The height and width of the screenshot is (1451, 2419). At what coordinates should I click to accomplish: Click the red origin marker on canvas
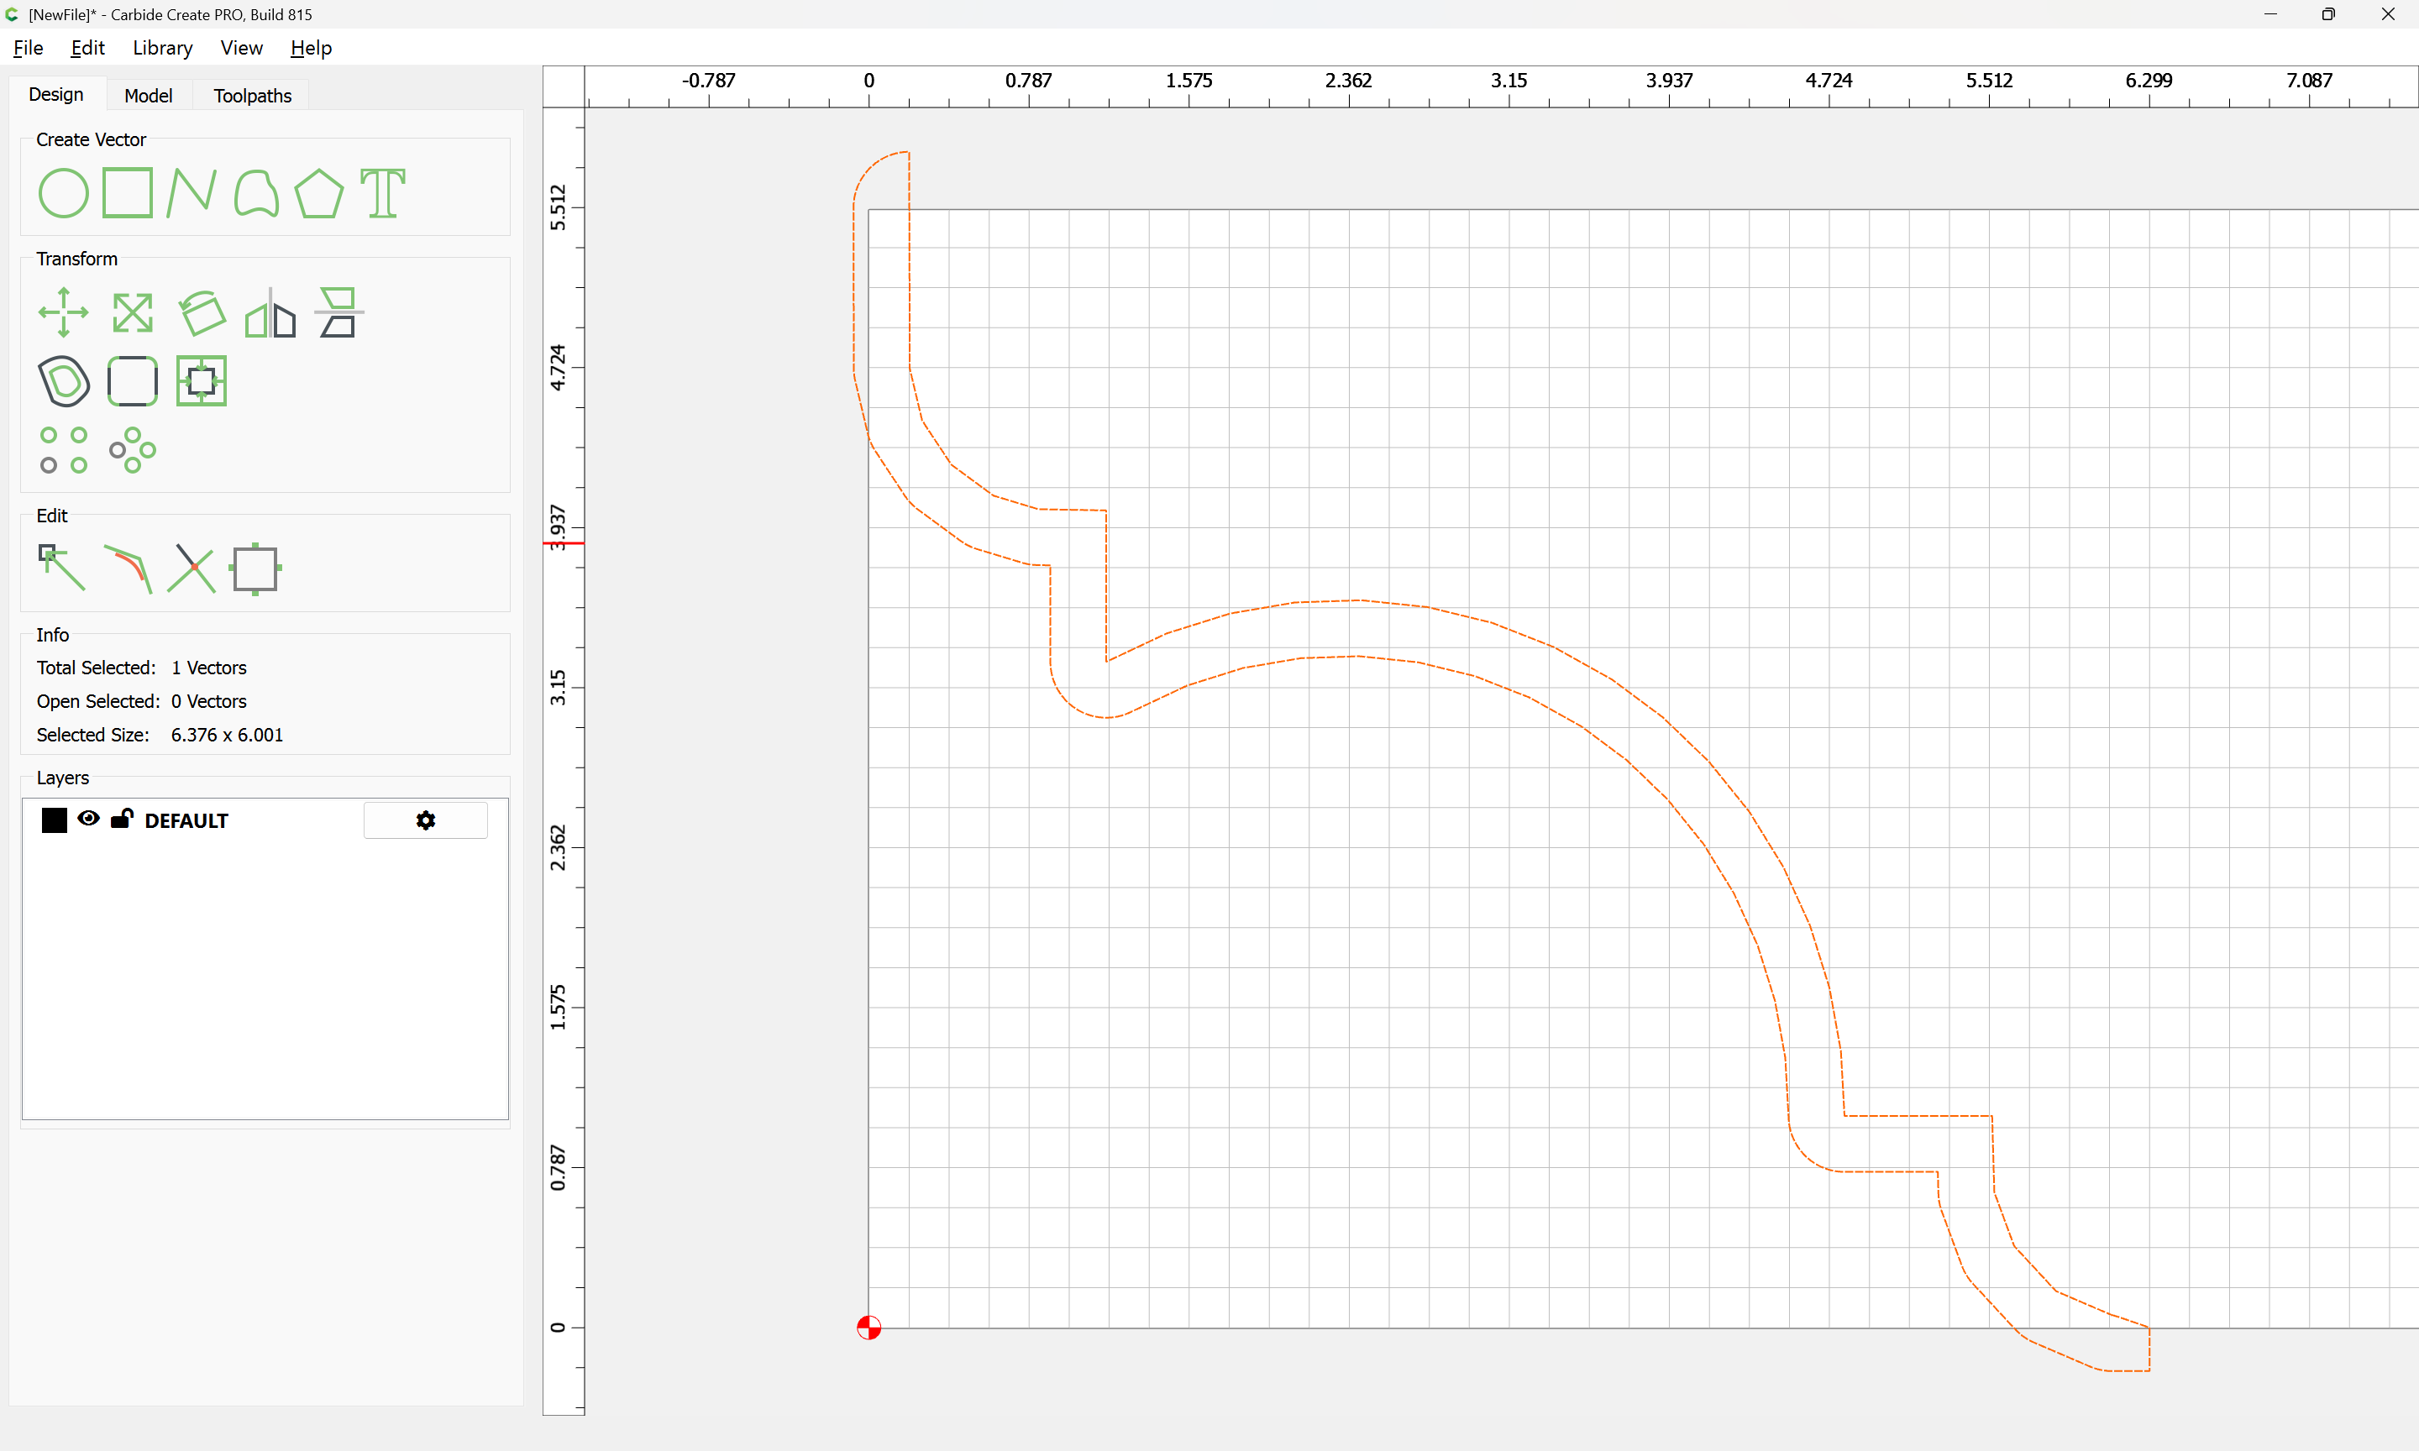tap(868, 1328)
